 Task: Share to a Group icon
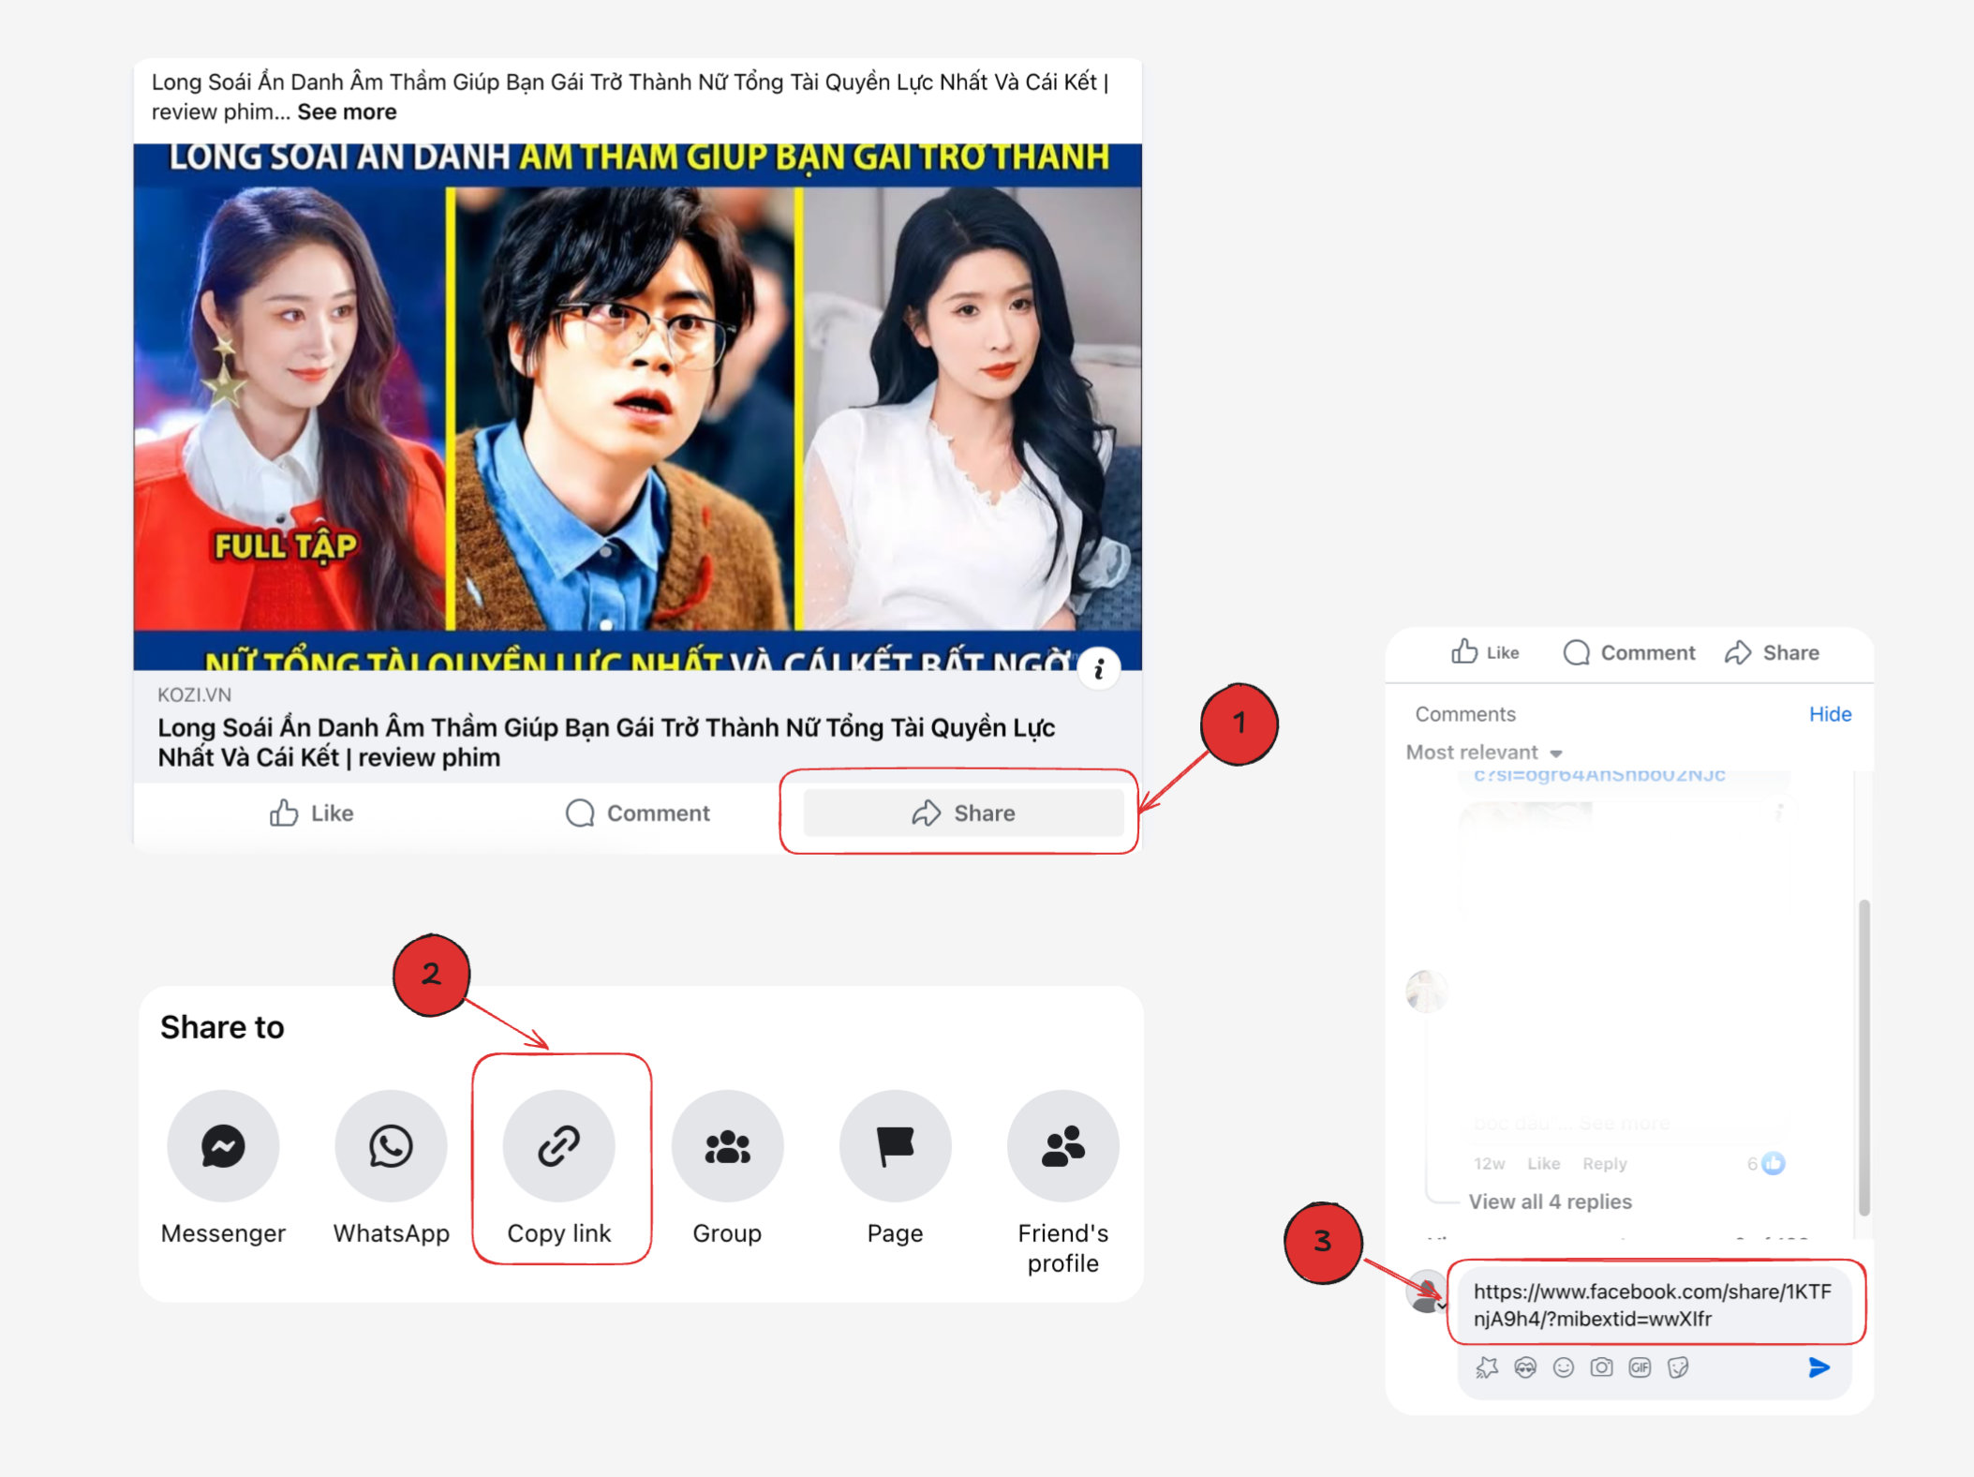coord(727,1145)
